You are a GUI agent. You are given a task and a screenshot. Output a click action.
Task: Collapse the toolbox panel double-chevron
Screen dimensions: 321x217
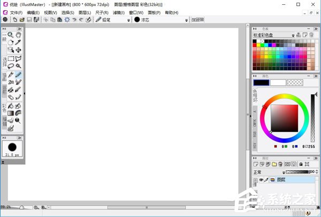(x=19, y=29)
